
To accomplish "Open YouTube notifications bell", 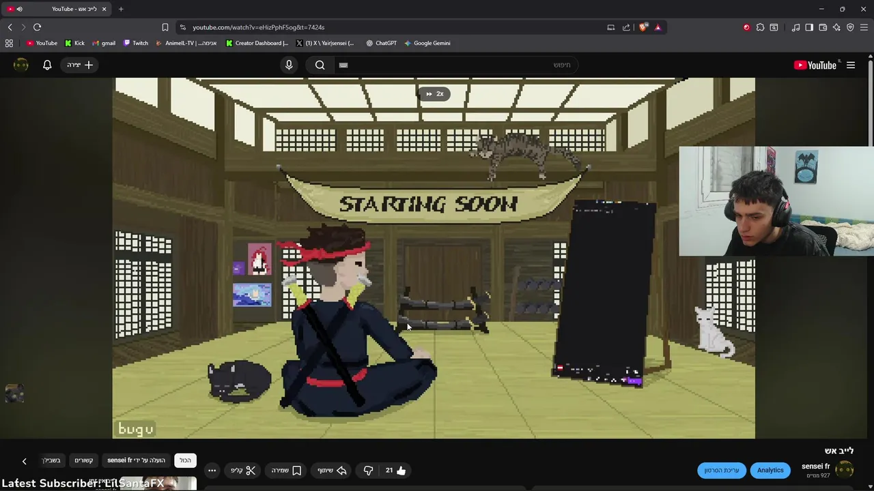I will [47, 65].
